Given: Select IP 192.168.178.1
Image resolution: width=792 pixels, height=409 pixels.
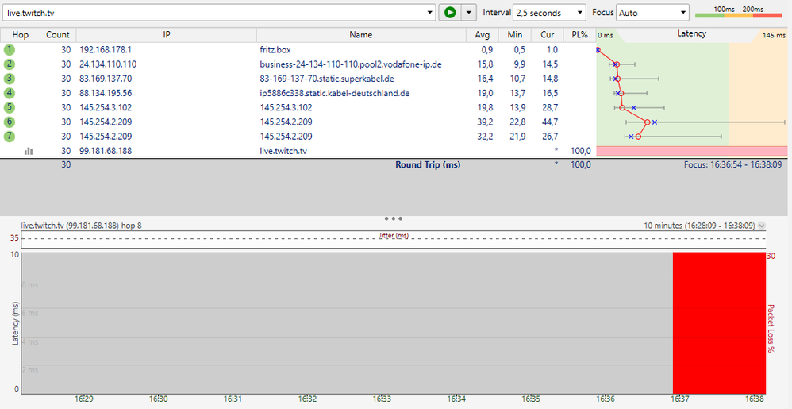Looking at the screenshot, I should click(105, 49).
